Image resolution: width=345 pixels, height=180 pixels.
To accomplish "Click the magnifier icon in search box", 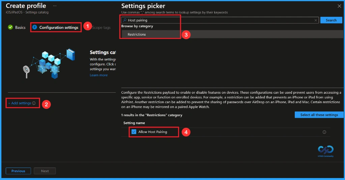I will (125, 20).
